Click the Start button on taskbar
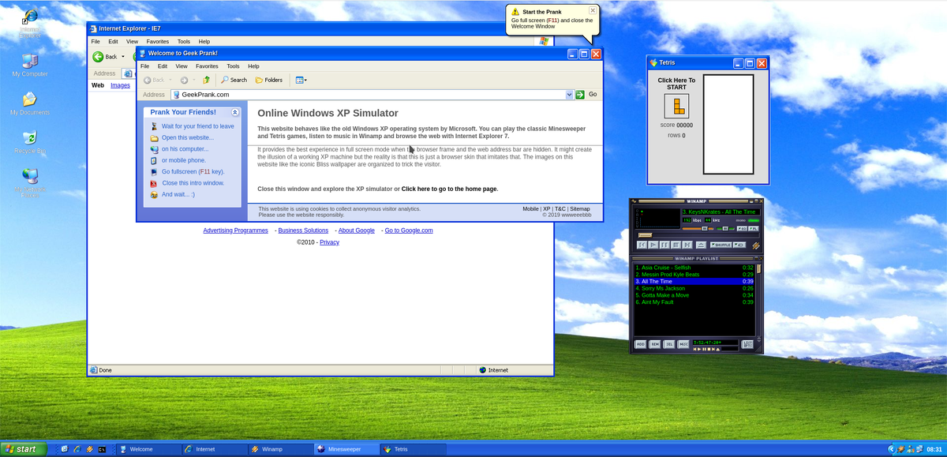Image resolution: width=947 pixels, height=457 pixels. 24,449
